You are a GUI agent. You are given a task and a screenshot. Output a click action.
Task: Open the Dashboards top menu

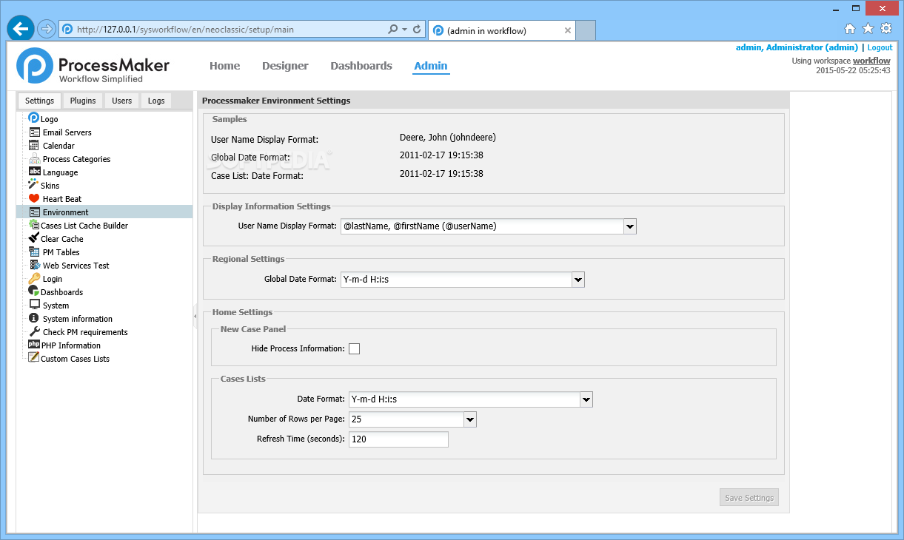(361, 66)
